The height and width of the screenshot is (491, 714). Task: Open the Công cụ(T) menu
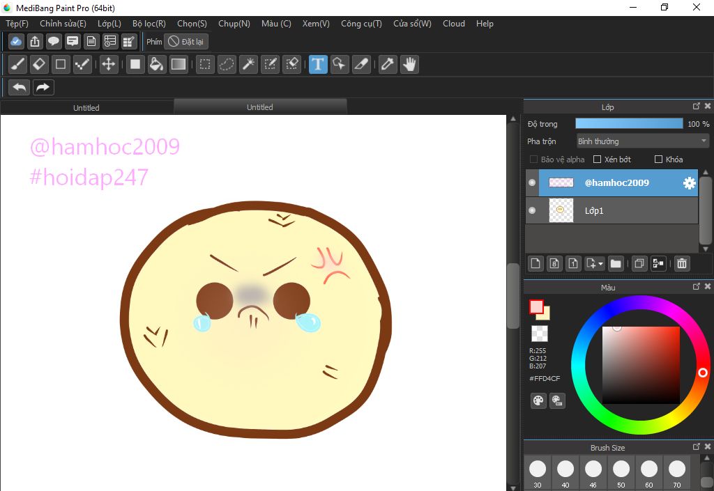click(x=361, y=24)
